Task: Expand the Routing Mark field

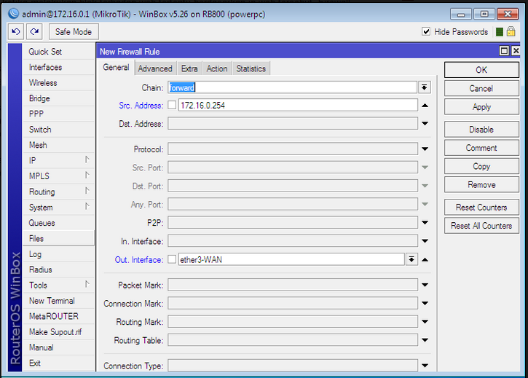Action: click(x=425, y=322)
